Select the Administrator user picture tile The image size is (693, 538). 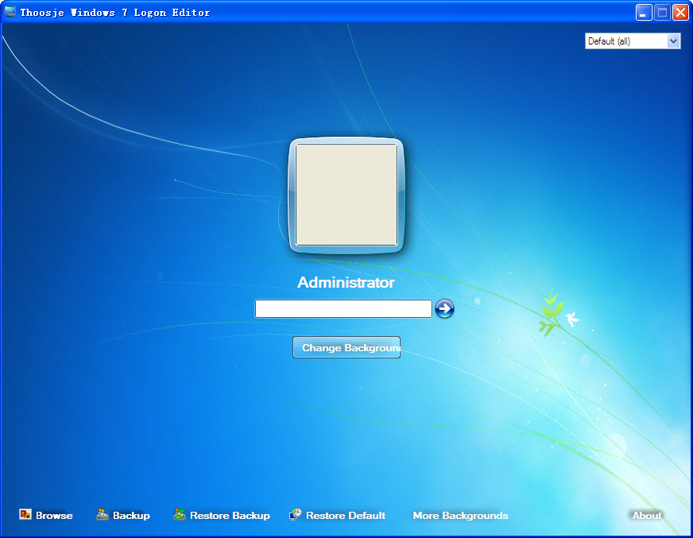[346, 195]
